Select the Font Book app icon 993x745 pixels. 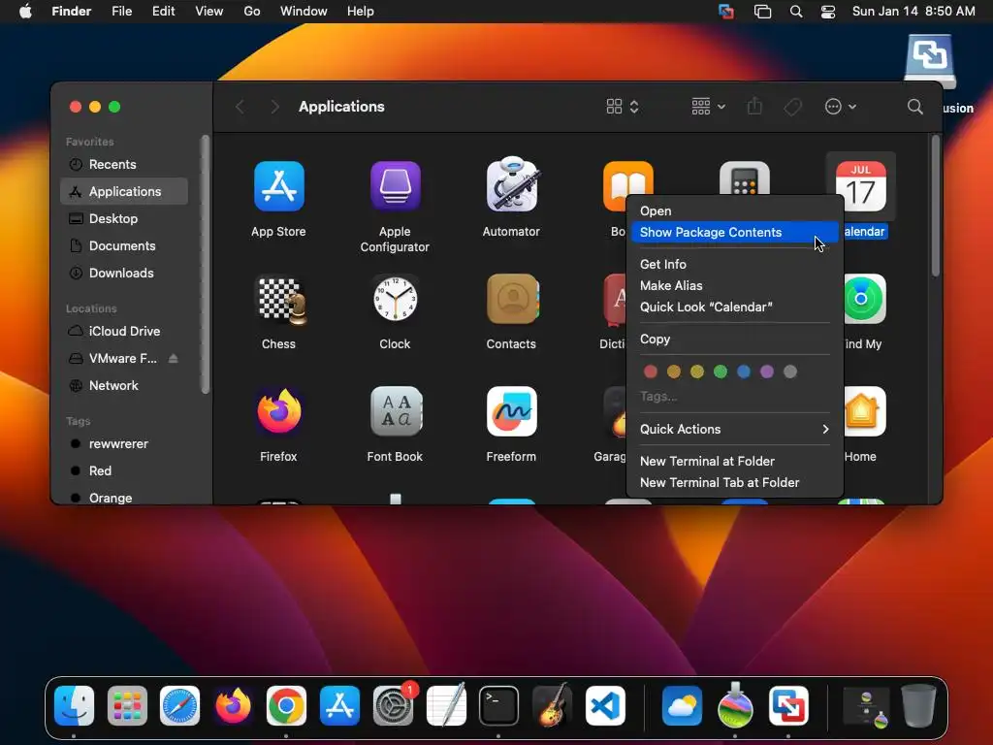click(396, 411)
